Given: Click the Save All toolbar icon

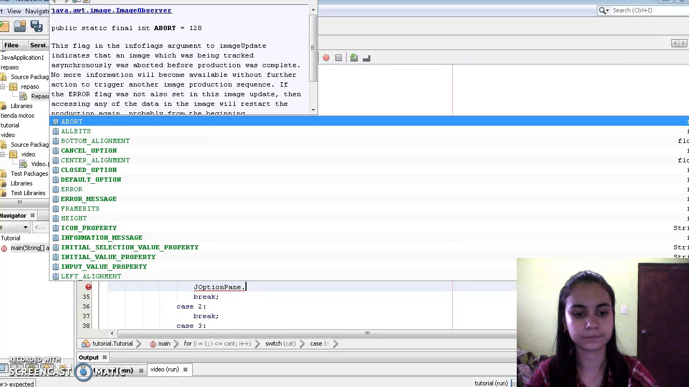Looking at the screenshot, I should click(37, 26).
